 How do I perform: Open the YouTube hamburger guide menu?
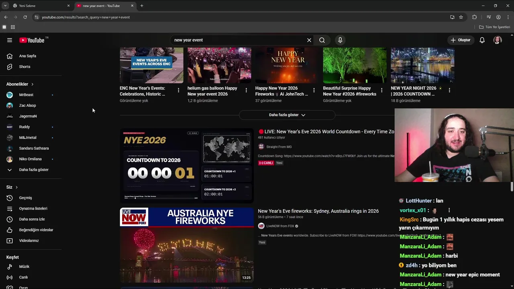coord(10,40)
